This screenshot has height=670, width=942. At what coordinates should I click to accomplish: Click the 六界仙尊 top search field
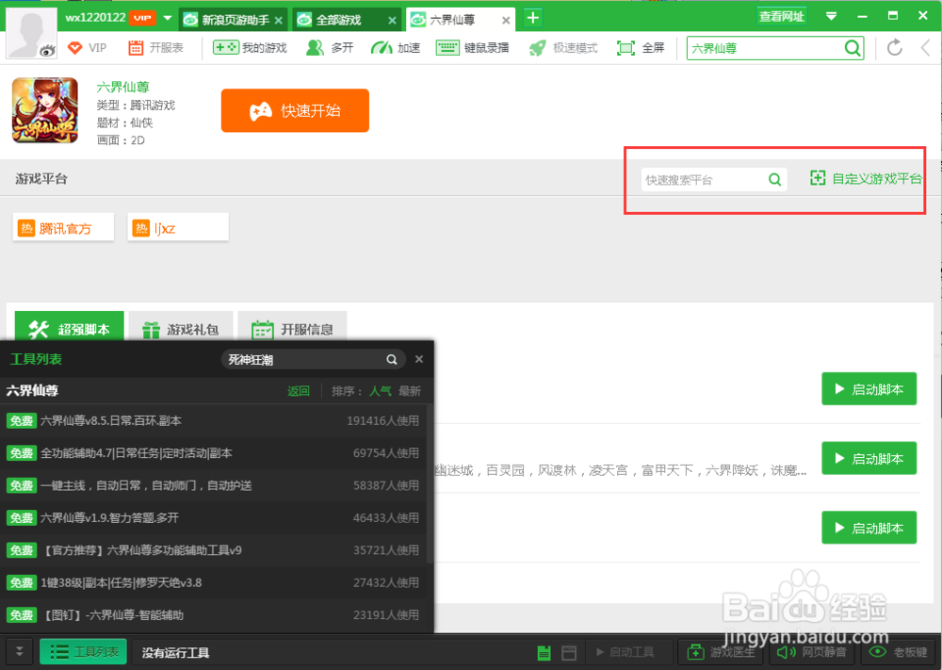[764, 49]
